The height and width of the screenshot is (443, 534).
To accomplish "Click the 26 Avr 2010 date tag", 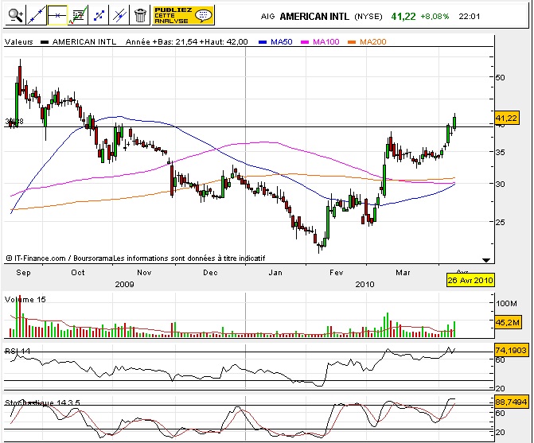I will click(470, 281).
